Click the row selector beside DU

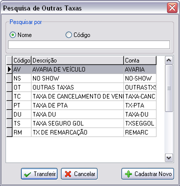[9, 114]
